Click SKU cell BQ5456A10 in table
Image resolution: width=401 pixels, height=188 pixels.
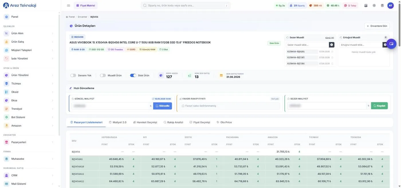78,167
